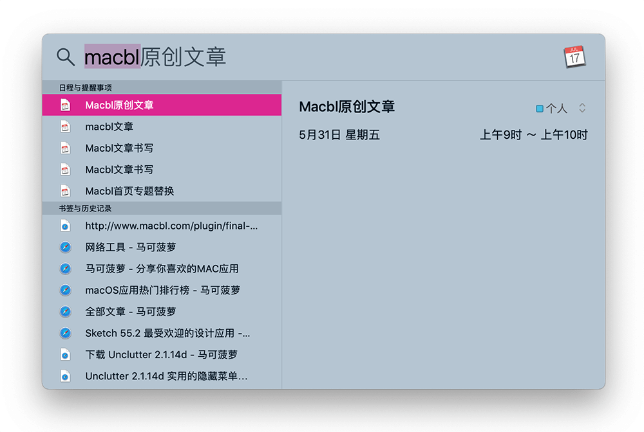
Task: Click the Safari icon beside '马可菠萝 - 分享你喜欢的MAC应用'
Action: point(65,269)
